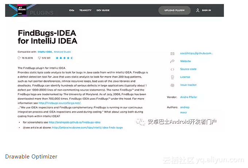The width and height of the screenshot is (248, 168).
Task: Open the Website link
Action: point(185,61)
